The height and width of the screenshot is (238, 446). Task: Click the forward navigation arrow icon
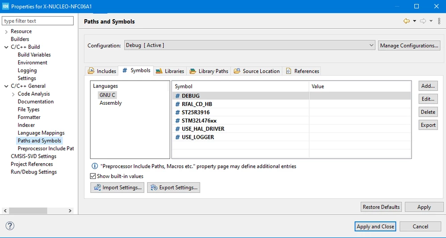pyautogui.click(x=423, y=21)
